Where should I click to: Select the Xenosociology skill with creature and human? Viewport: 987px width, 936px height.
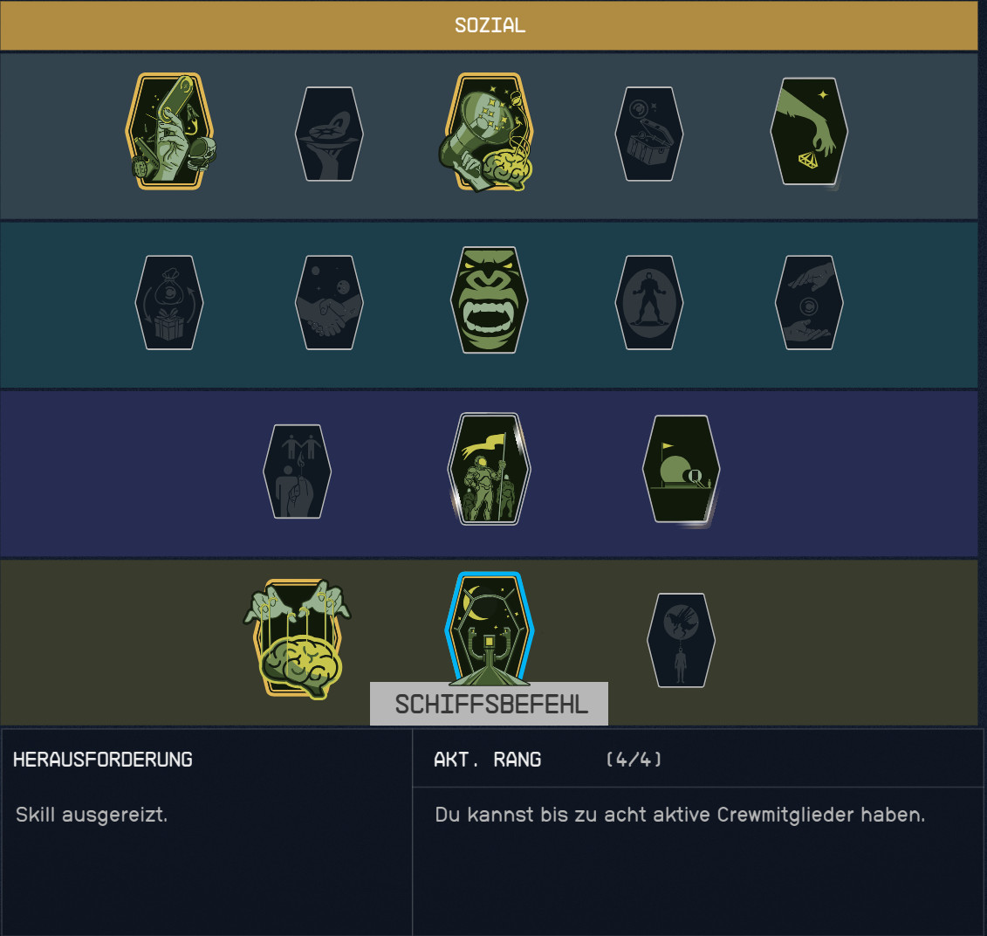(681, 640)
